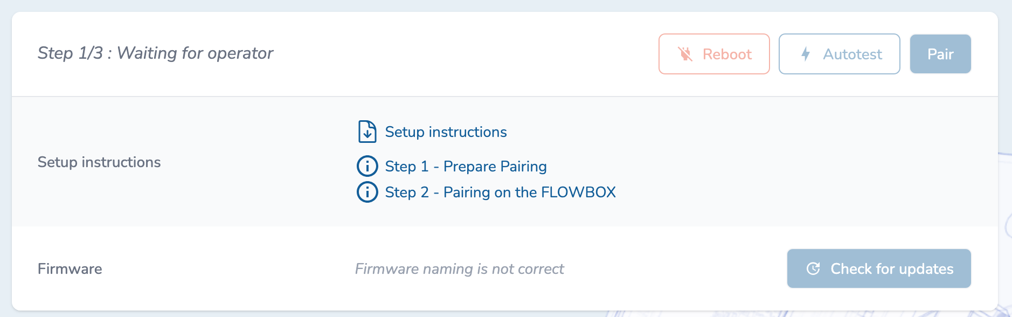Select the lightning bolt icon in Autotest button

click(x=805, y=54)
